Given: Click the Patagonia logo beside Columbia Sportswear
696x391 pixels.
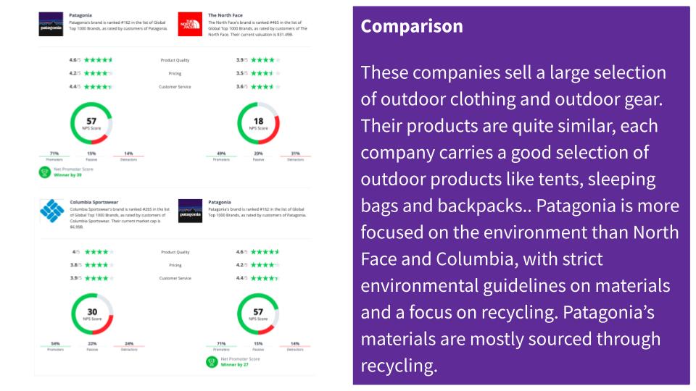Looking at the screenshot, I should [x=190, y=212].
